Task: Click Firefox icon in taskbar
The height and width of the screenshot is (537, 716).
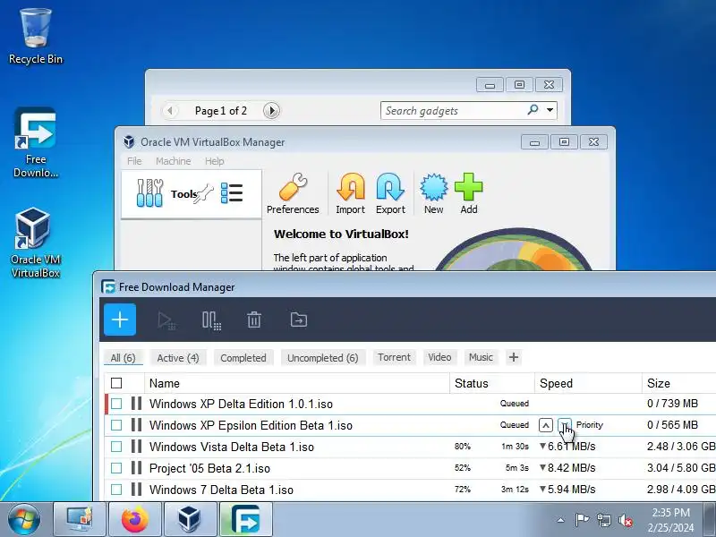Action: coord(135,519)
